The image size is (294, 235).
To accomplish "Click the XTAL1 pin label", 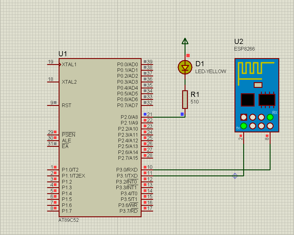I will click(x=69, y=64).
